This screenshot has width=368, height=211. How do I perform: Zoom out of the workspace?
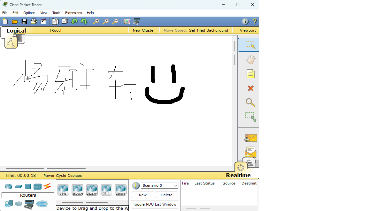coord(115,22)
